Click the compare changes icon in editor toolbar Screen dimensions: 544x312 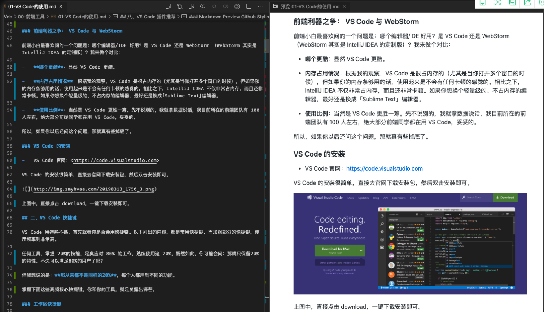(180, 6)
